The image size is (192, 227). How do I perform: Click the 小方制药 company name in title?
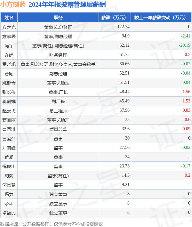coord(13,4)
